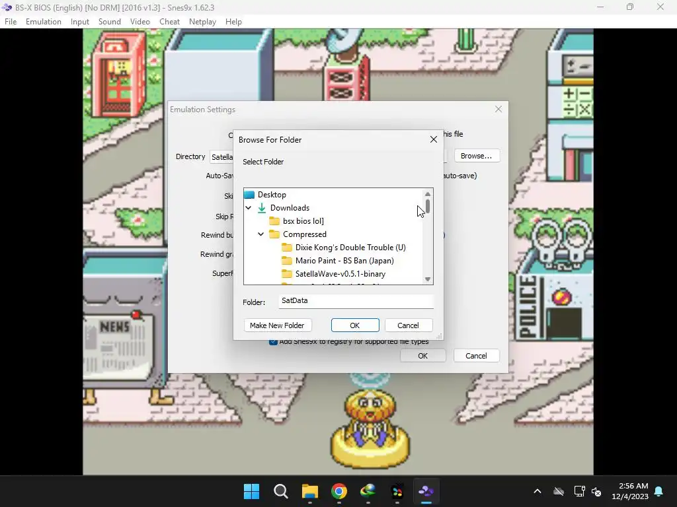
Task: Select SatellaWave-v0.5.1-binary folder
Action: [x=340, y=274]
